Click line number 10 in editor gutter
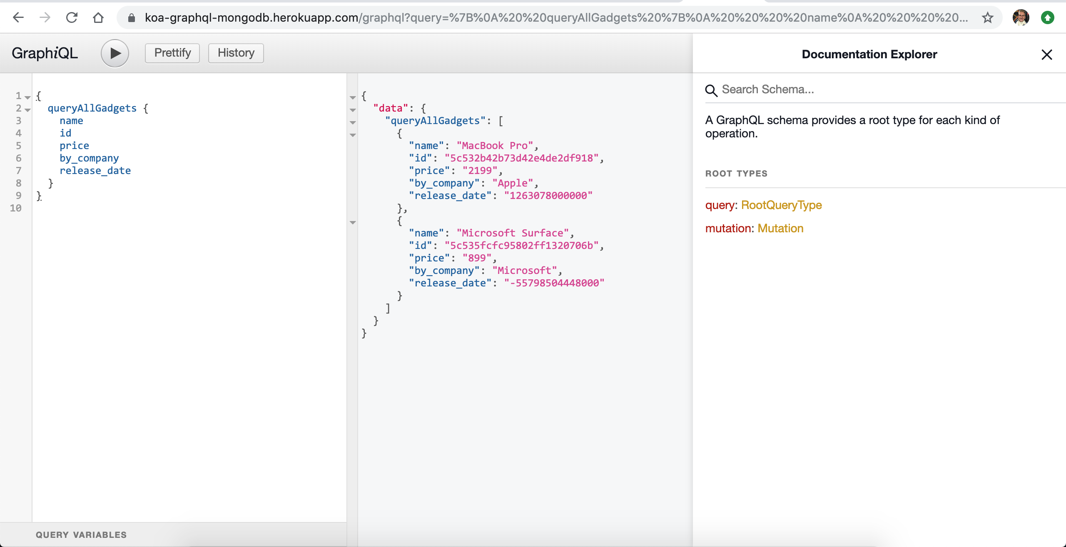The height and width of the screenshot is (547, 1066). pos(16,208)
